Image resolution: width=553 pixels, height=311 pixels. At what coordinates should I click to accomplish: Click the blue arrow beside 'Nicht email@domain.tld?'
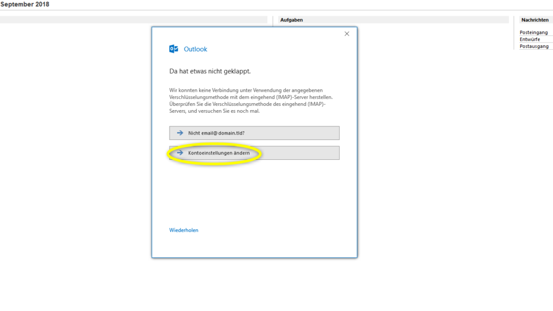(180, 133)
